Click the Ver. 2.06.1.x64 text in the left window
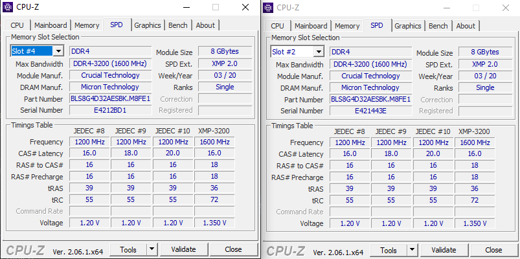The width and height of the screenshot is (520, 259). click(78, 252)
